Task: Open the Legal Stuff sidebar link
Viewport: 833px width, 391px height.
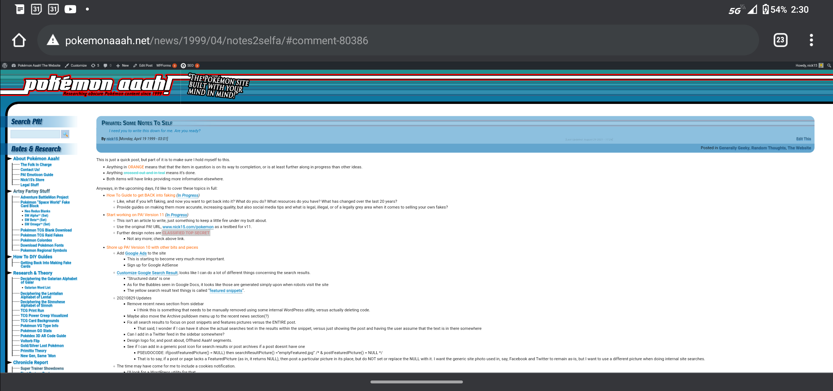Action: (x=29, y=185)
